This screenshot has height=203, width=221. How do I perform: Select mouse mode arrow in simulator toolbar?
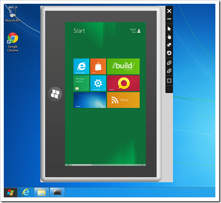click(169, 29)
